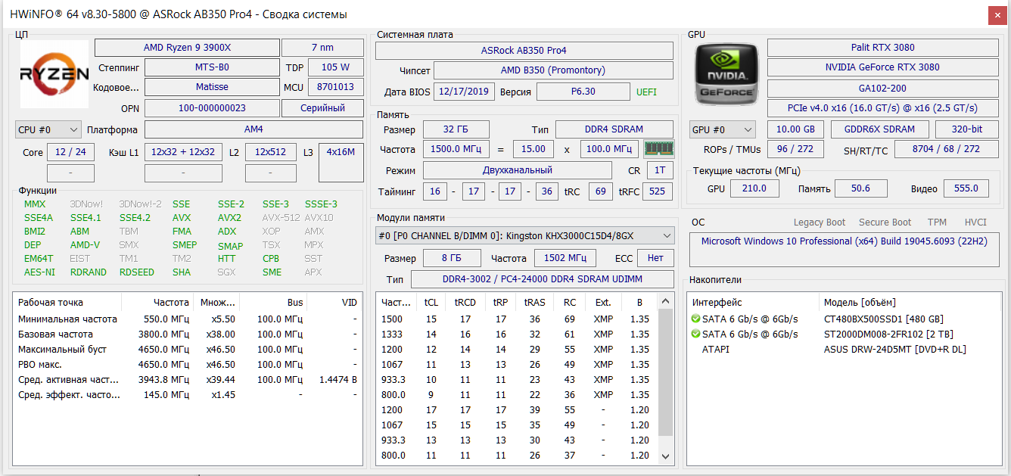Click the GA102-200 GPU chip field
Image resolution: width=1011 pixels, height=476 pixels.
point(883,89)
